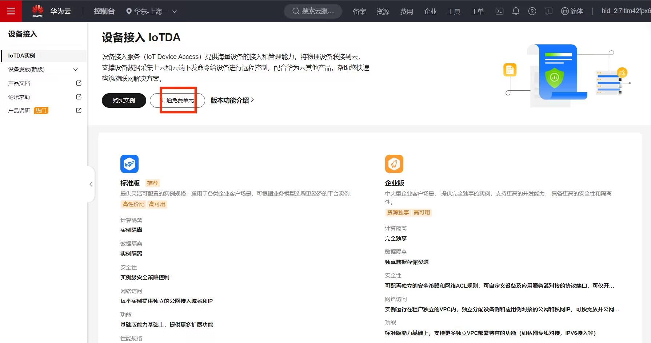The width and height of the screenshot is (651, 343).
Task: Click the globe language icon
Action: [565, 11]
